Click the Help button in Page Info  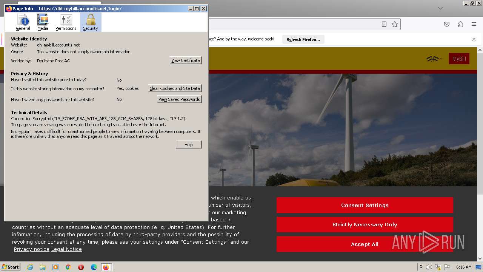pos(189,145)
